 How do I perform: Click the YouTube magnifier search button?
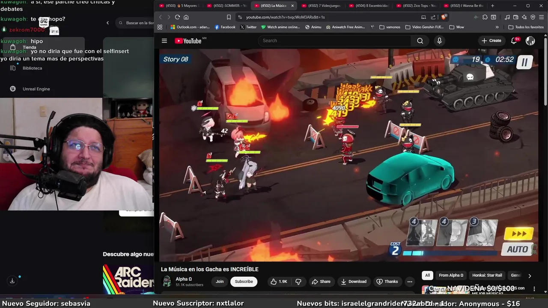pyautogui.click(x=420, y=41)
